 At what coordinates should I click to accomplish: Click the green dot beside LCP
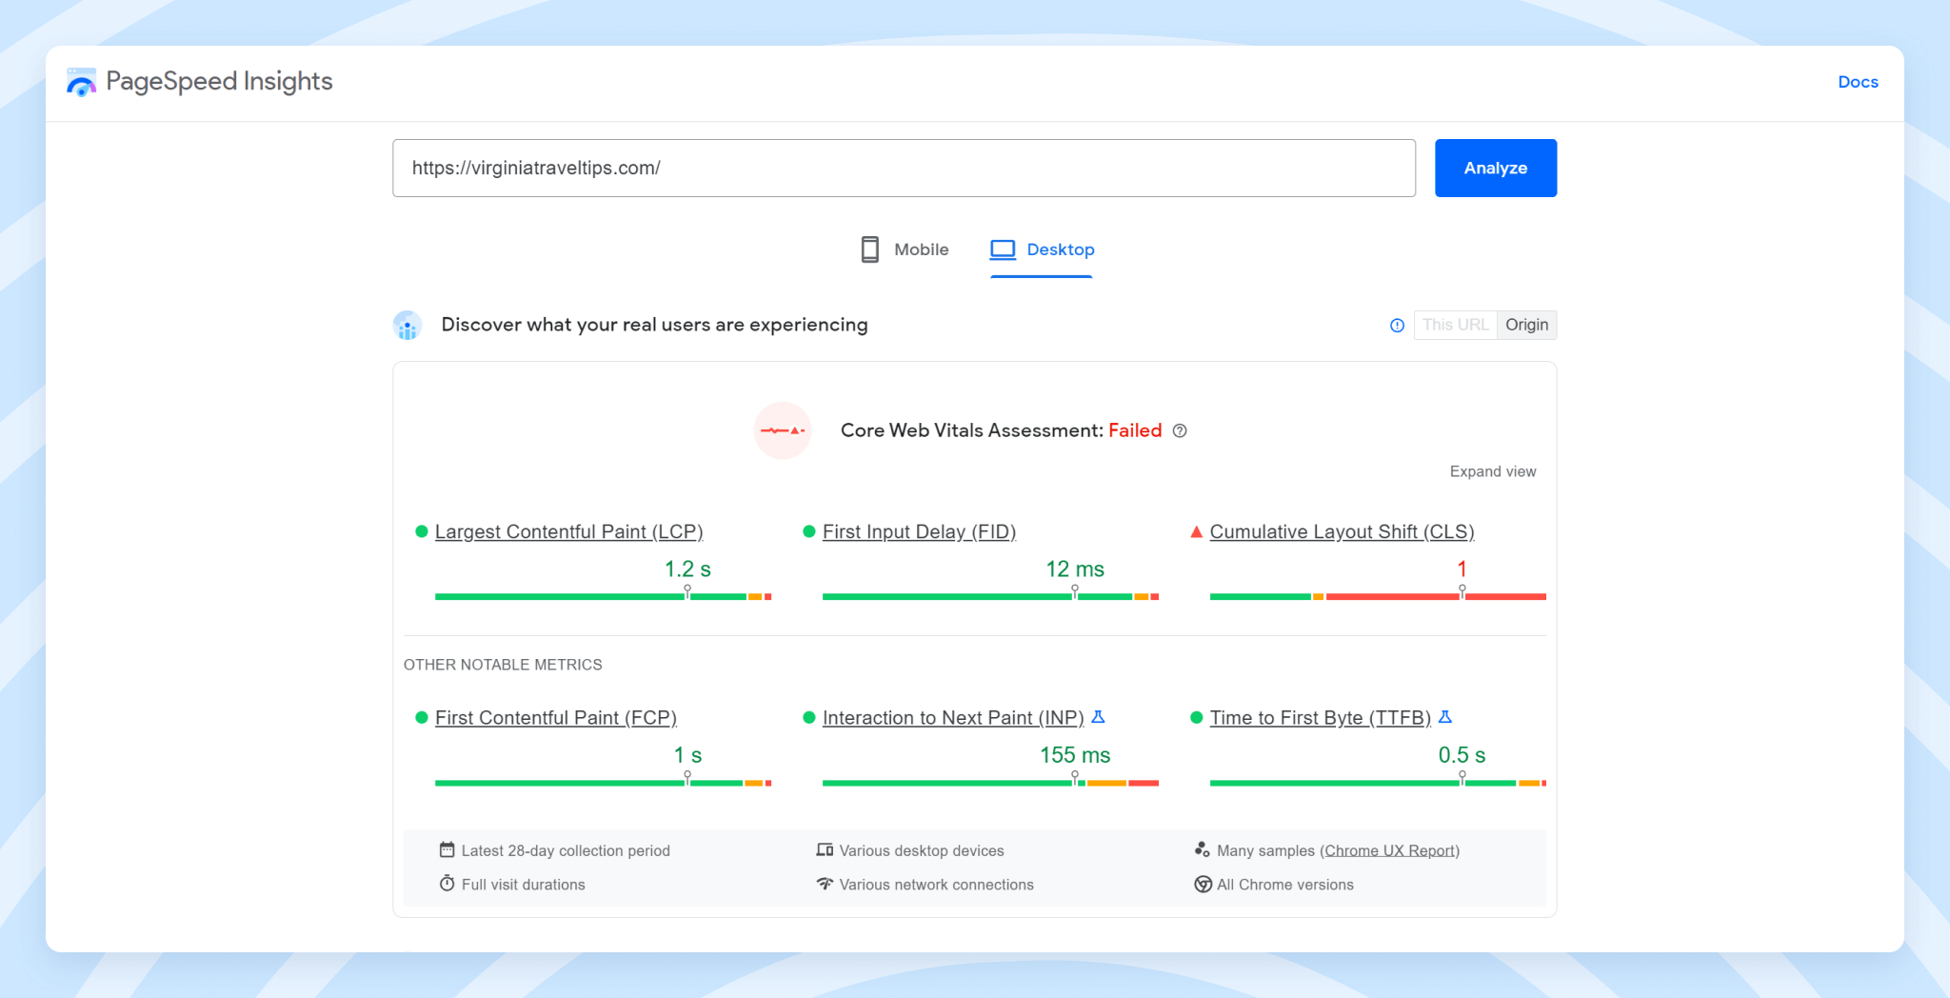point(422,531)
